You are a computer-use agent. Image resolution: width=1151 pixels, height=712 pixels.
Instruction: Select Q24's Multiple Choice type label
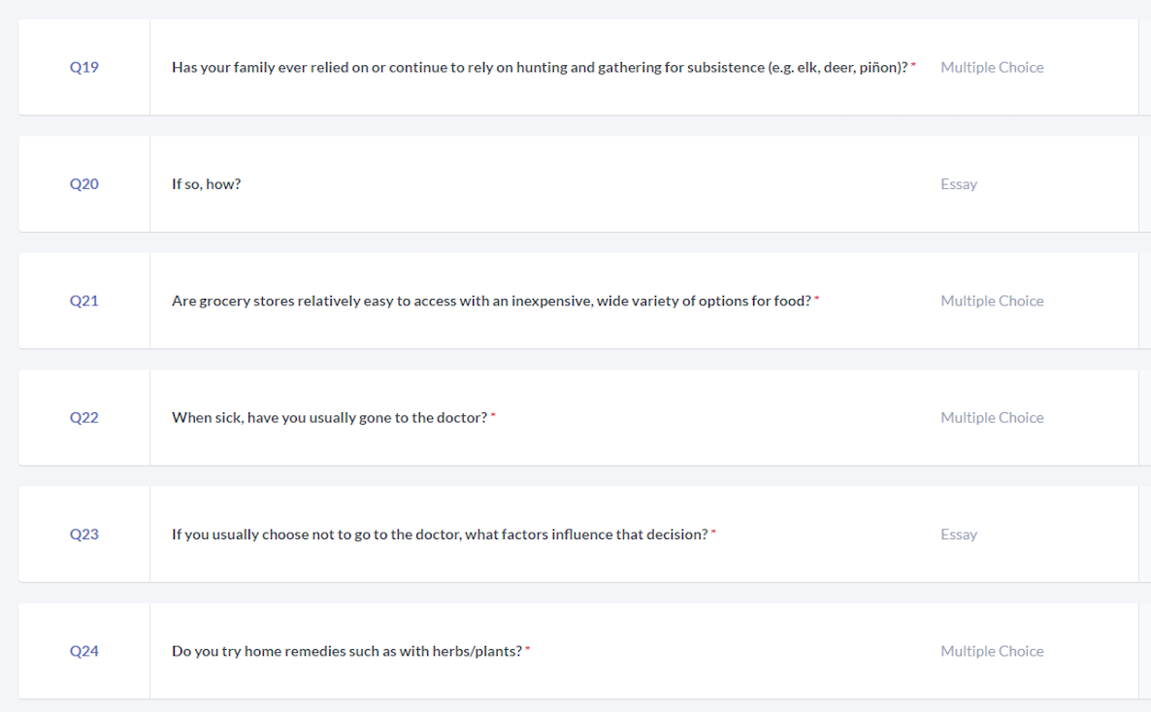992,651
